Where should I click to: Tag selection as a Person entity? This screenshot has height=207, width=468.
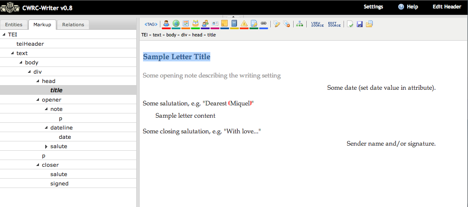pyautogui.click(x=166, y=24)
